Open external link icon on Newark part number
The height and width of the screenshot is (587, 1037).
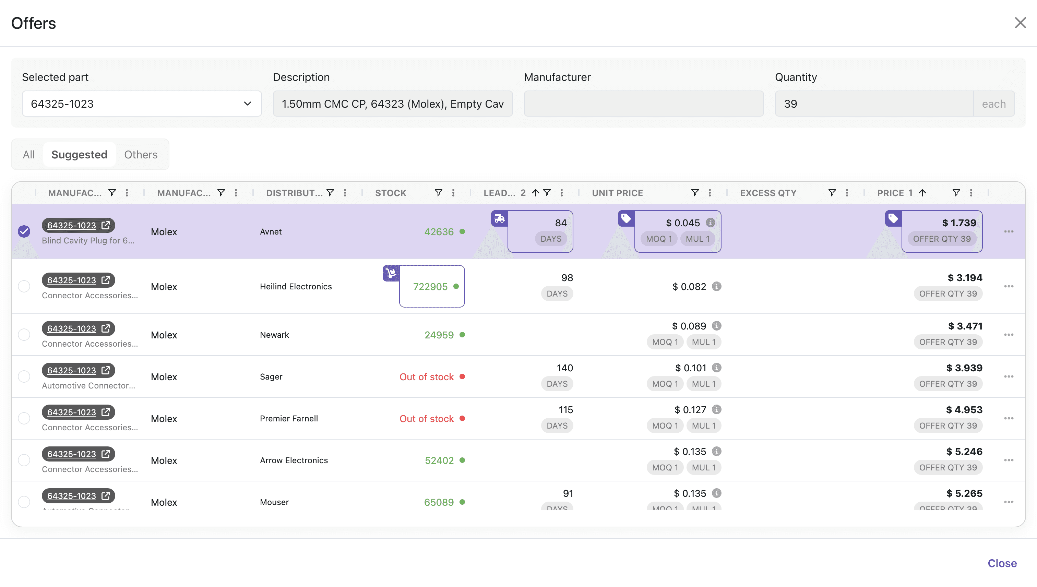pos(106,328)
